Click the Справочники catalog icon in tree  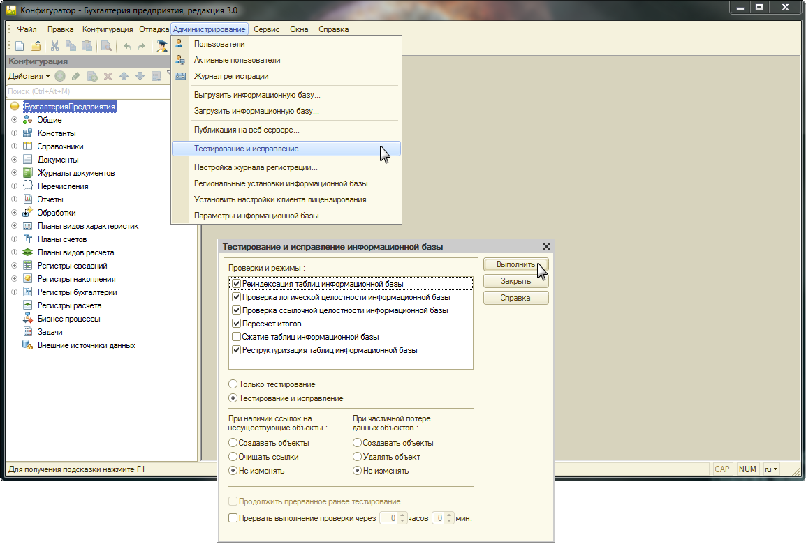28,146
